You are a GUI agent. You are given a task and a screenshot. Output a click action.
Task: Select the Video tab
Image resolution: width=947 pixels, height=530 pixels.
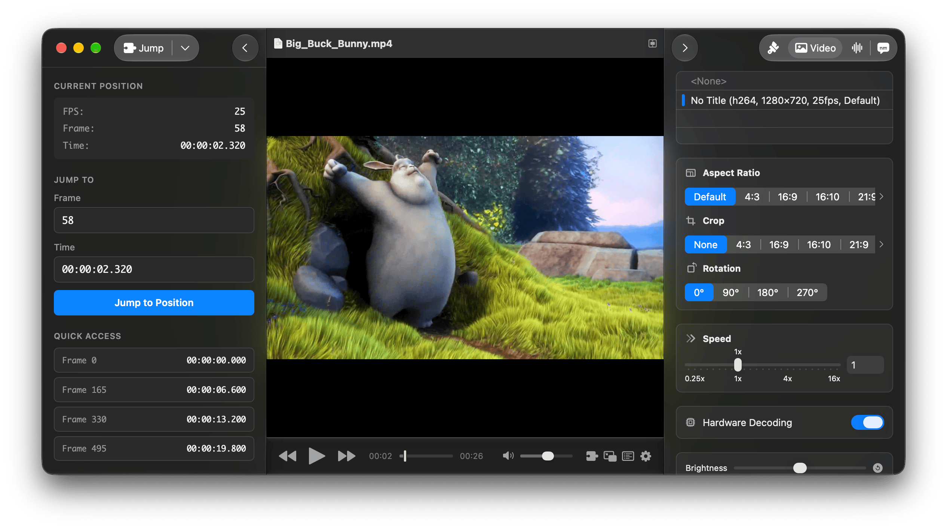pos(815,48)
